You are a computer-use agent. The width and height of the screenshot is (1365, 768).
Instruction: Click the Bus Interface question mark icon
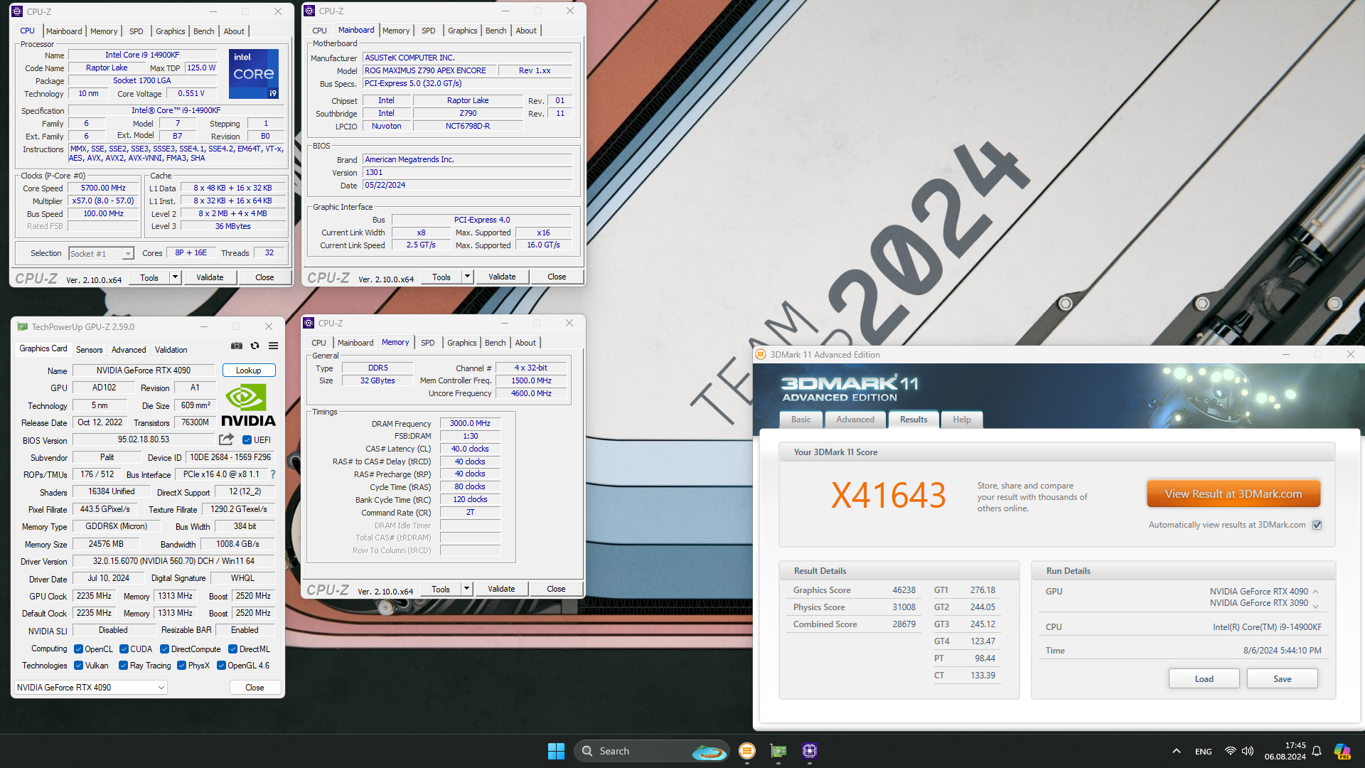pyautogui.click(x=273, y=474)
